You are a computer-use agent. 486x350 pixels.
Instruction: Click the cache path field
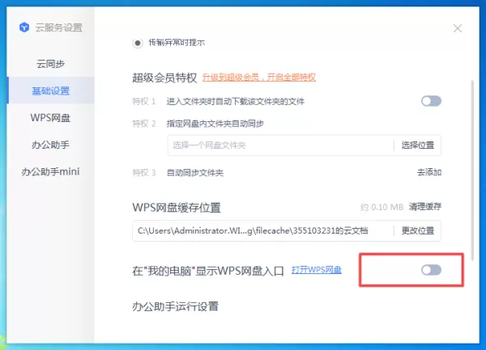[262, 230]
